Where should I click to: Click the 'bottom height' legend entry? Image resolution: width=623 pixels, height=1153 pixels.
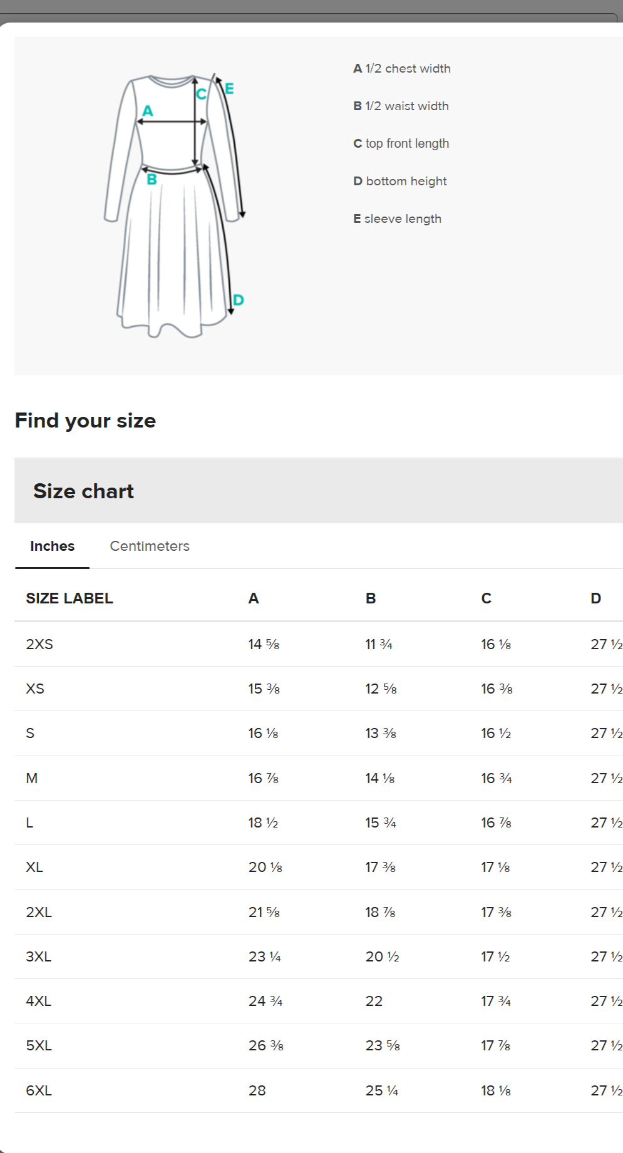click(x=399, y=181)
